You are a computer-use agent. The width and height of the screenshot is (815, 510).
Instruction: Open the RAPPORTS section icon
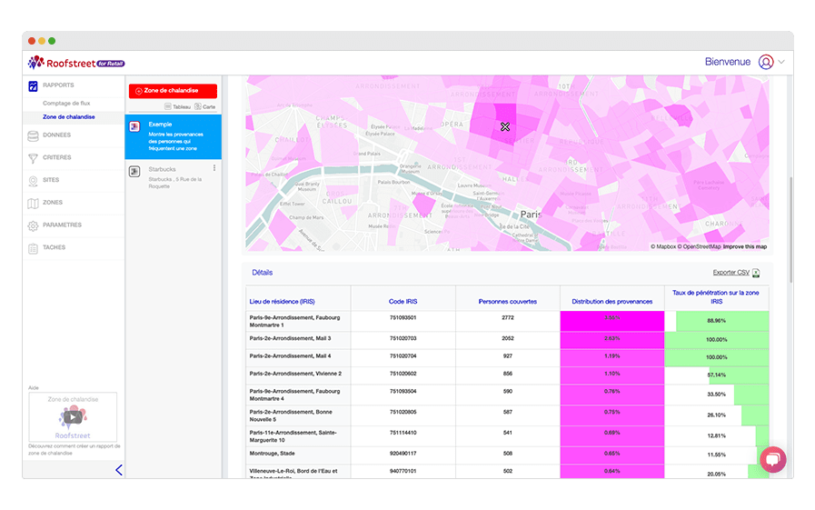[x=33, y=85]
